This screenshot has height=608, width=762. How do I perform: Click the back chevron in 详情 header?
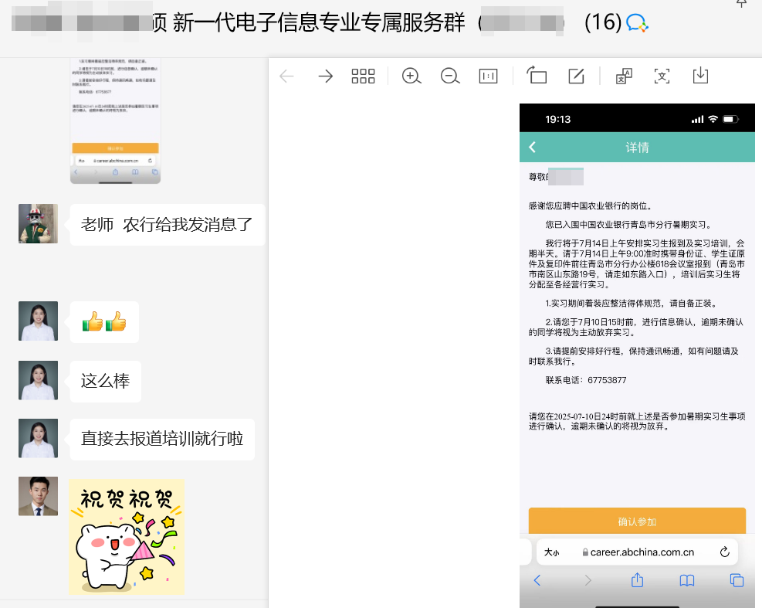(532, 147)
